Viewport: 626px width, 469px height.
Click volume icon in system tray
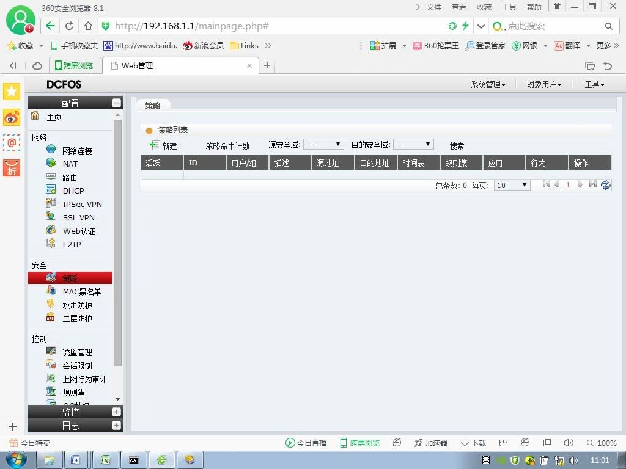tap(573, 460)
